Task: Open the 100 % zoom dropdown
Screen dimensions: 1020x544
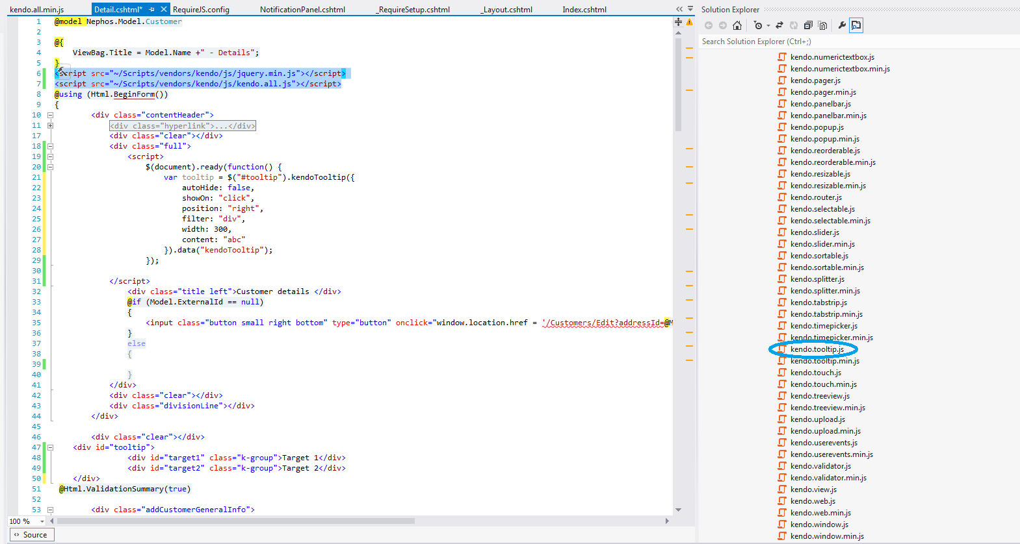Action: [42, 521]
